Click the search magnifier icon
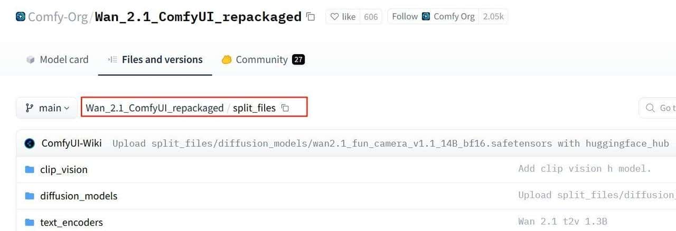The image size is (676, 231). 650,108
